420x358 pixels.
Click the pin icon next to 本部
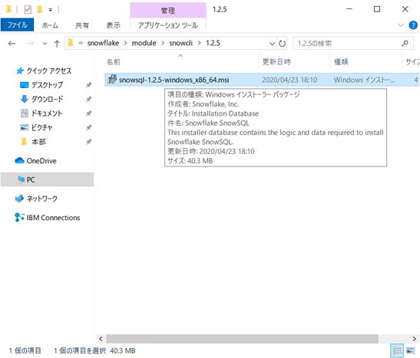(88, 142)
